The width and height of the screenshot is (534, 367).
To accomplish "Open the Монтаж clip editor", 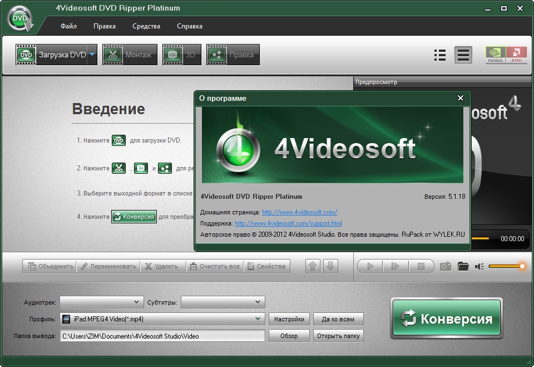I will 130,55.
